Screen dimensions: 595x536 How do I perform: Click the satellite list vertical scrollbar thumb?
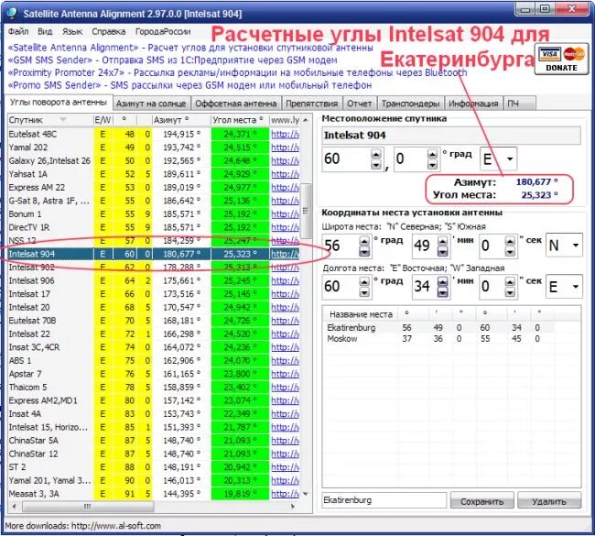tap(306, 211)
